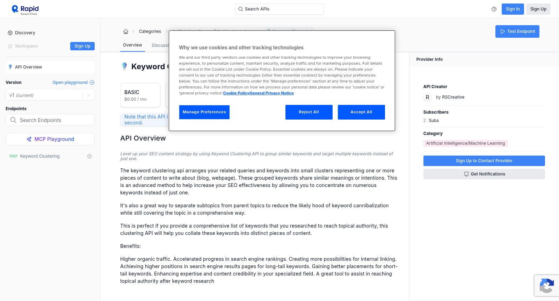This screenshot has height=301, width=559.
Task: Click Sign Up to Contact Provider
Action: (x=484, y=161)
